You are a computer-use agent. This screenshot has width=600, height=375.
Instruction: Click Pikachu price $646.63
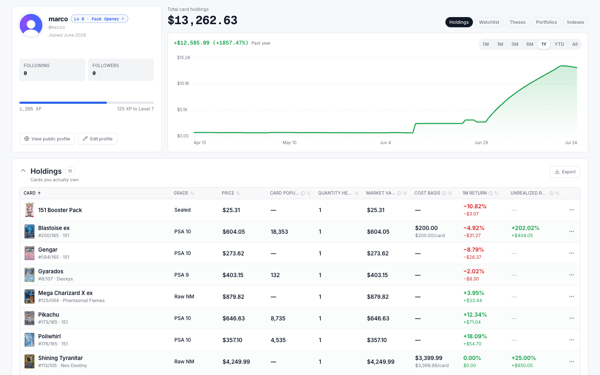(234, 318)
